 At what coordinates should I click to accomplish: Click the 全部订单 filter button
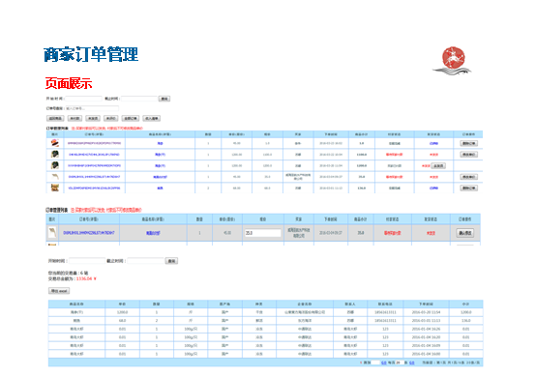click(131, 118)
